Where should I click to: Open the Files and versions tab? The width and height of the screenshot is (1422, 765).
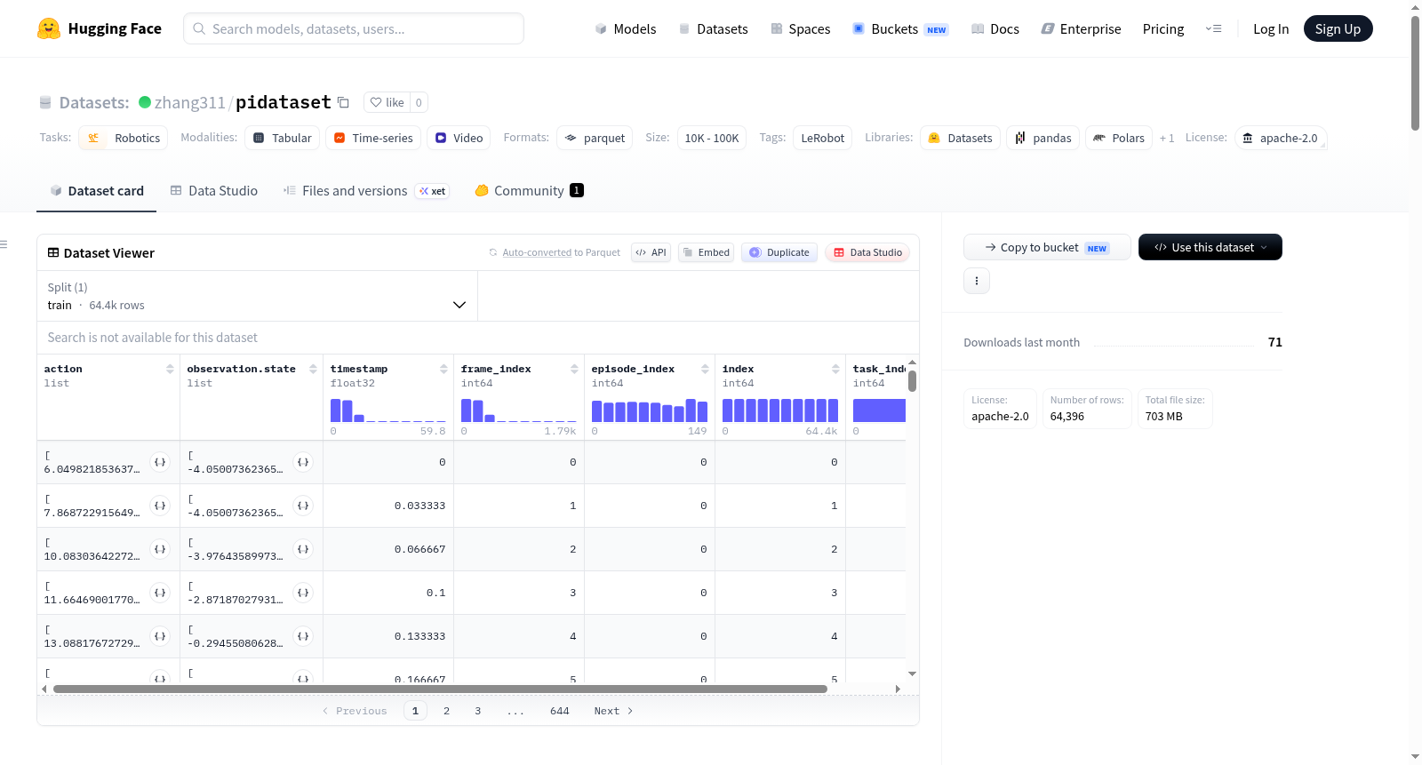tap(366, 191)
